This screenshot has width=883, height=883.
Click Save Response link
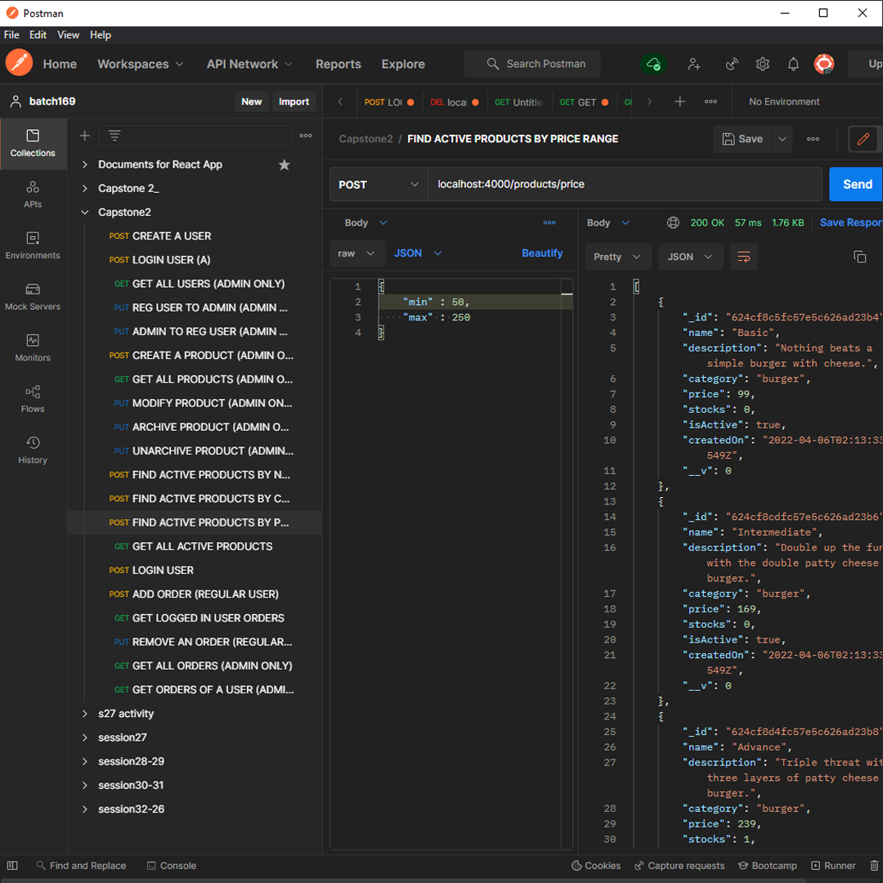851,222
